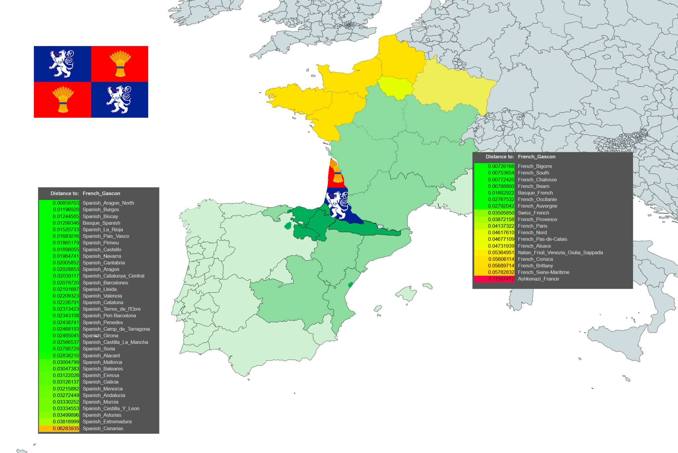Select French_Nord row
Viewport: 678px width, 453px height.
pos(553,233)
